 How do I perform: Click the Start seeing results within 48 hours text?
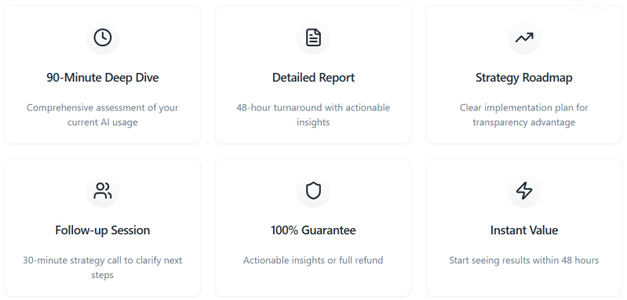click(x=524, y=261)
